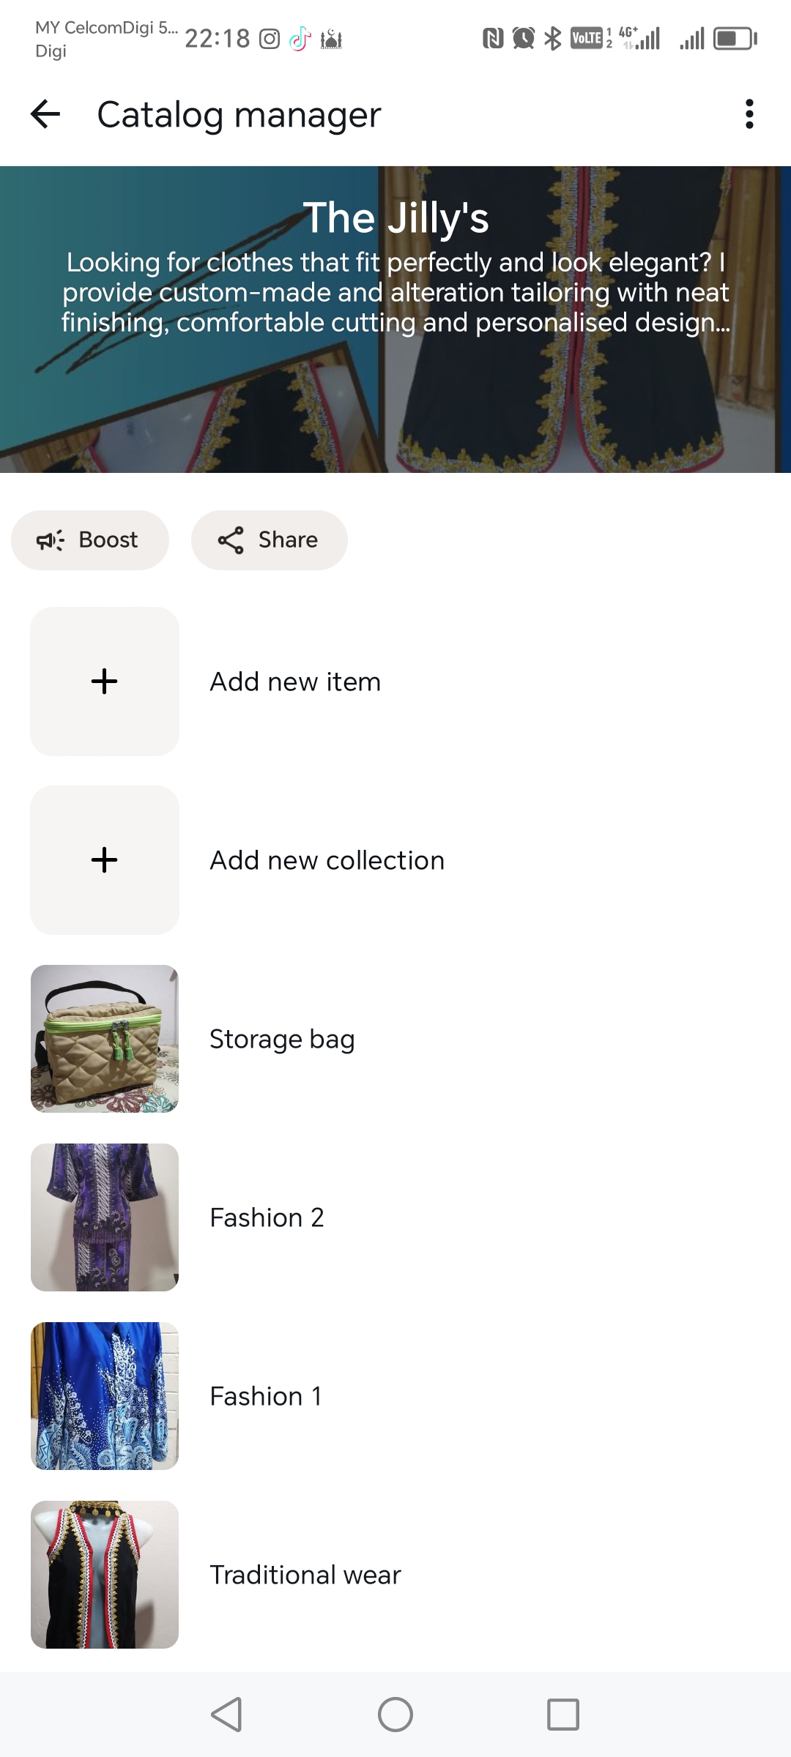Open the Fashion 1 collection

tap(266, 1396)
